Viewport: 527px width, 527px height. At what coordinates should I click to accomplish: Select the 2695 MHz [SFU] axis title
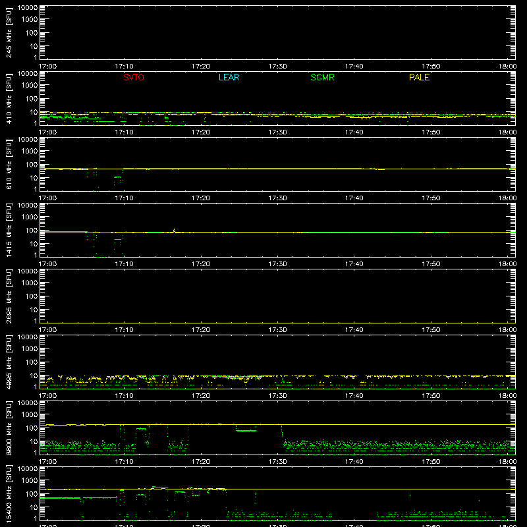pyautogui.click(x=9, y=296)
